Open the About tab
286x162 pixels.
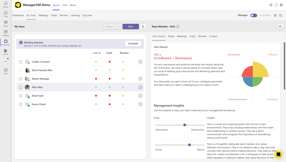73,5
